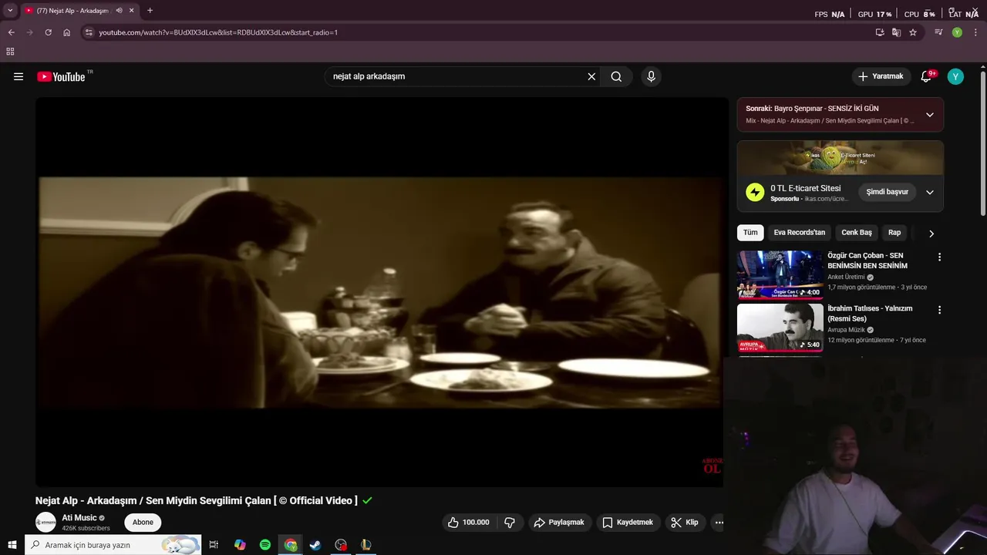The height and width of the screenshot is (555, 987).
Task: Open the YouTube guide hamburger menu
Action: point(19,76)
